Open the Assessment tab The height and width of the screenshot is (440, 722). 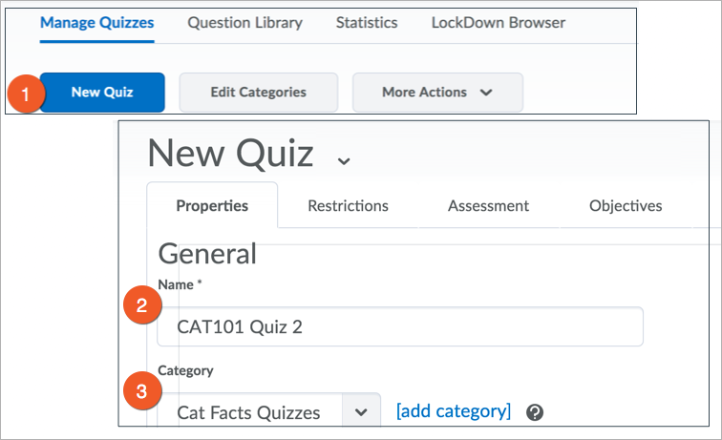(x=488, y=205)
